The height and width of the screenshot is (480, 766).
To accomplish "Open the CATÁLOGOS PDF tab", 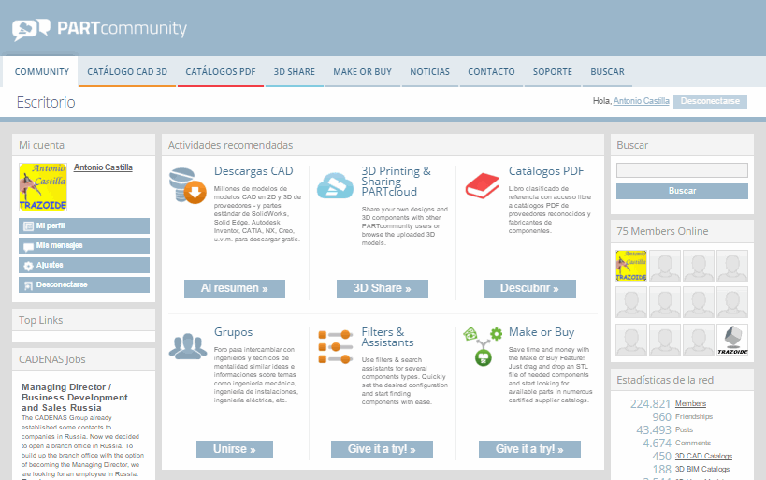I will tap(221, 71).
